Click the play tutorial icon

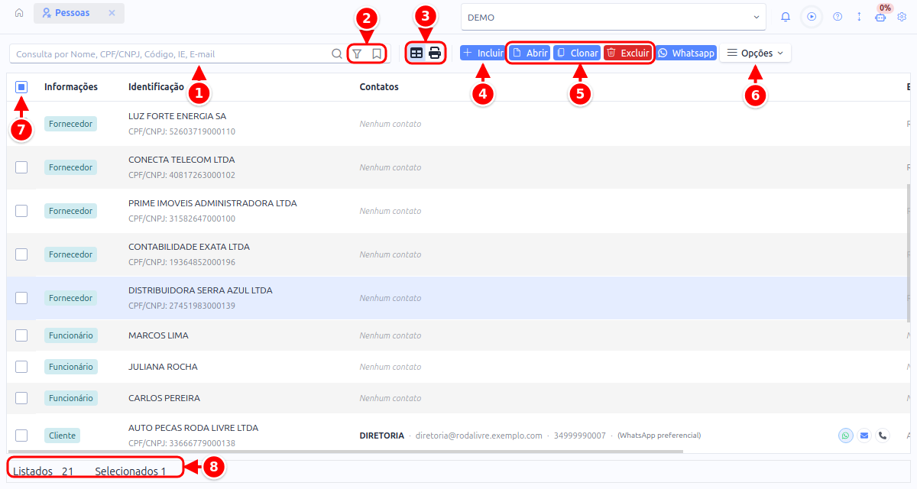812,17
